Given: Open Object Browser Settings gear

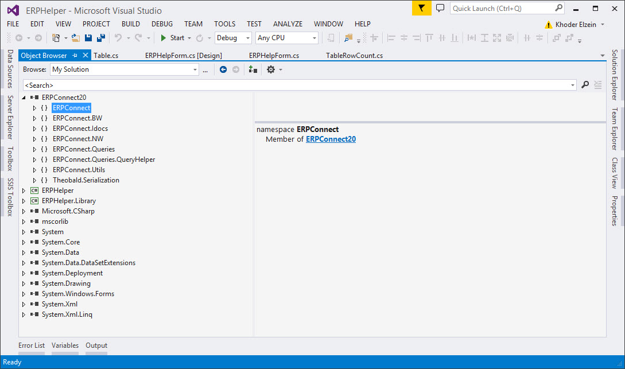Looking at the screenshot, I should [271, 70].
